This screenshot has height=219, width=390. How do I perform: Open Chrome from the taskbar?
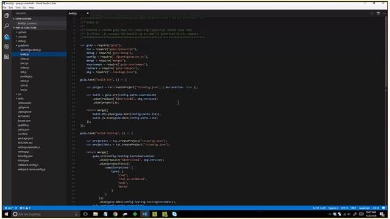click(x=115, y=214)
